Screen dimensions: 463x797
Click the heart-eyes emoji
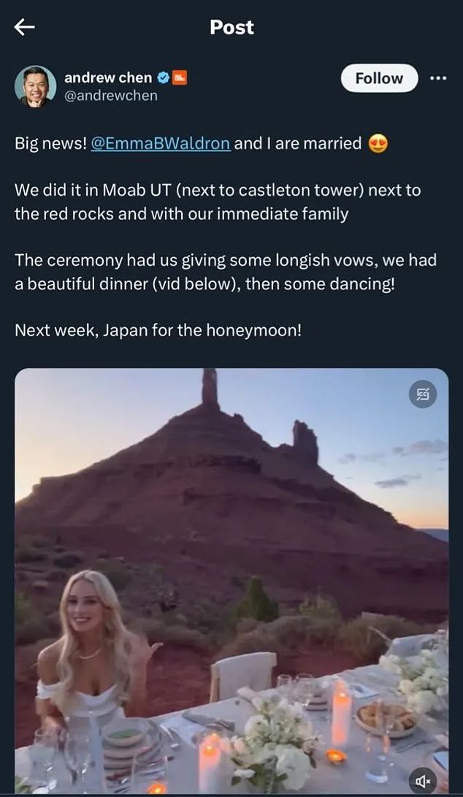pyautogui.click(x=378, y=144)
